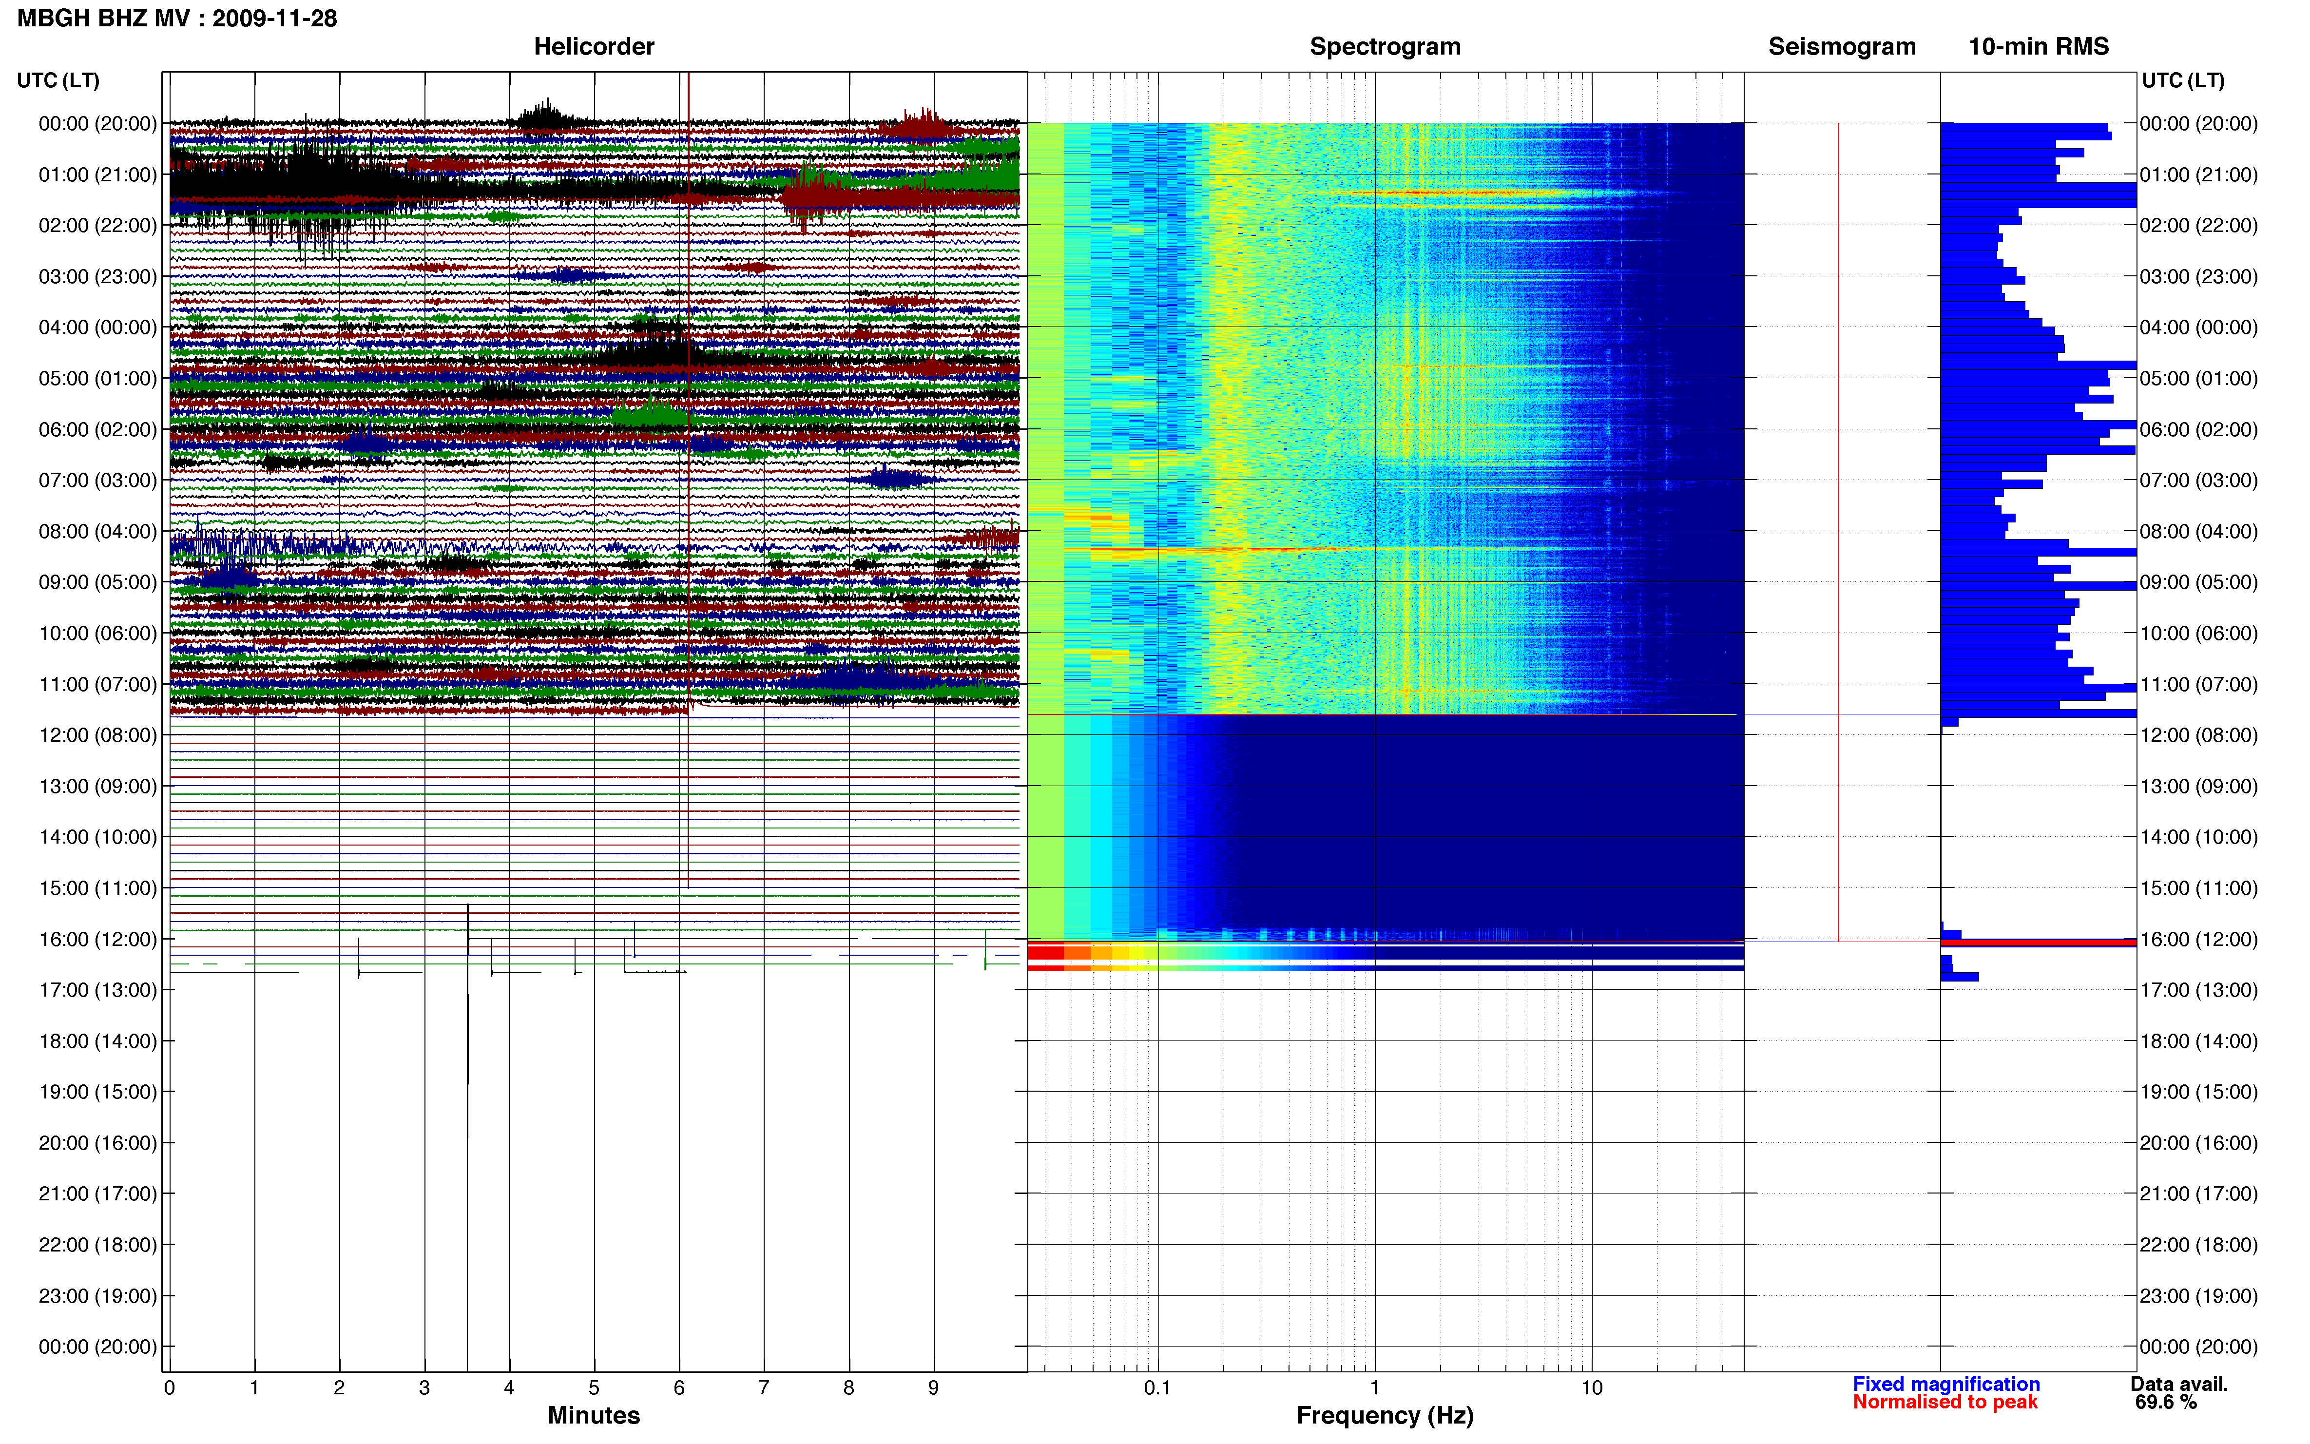Click the "Frequency (Hz)" axis label
The width and height of the screenshot is (2310, 1444).
point(1385,1415)
